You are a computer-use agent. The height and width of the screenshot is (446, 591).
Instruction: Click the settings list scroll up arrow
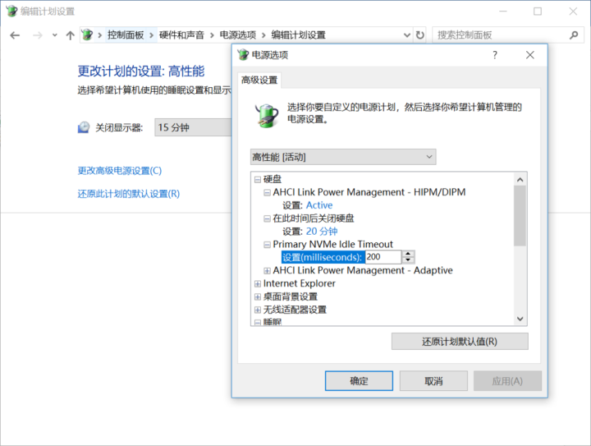pyautogui.click(x=520, y=179)
